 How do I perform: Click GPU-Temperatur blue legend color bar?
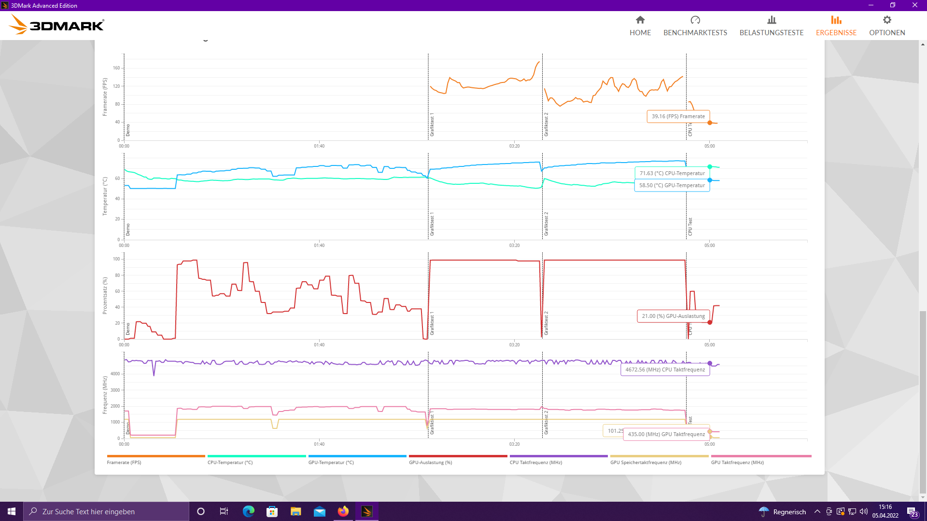point(357,456)
